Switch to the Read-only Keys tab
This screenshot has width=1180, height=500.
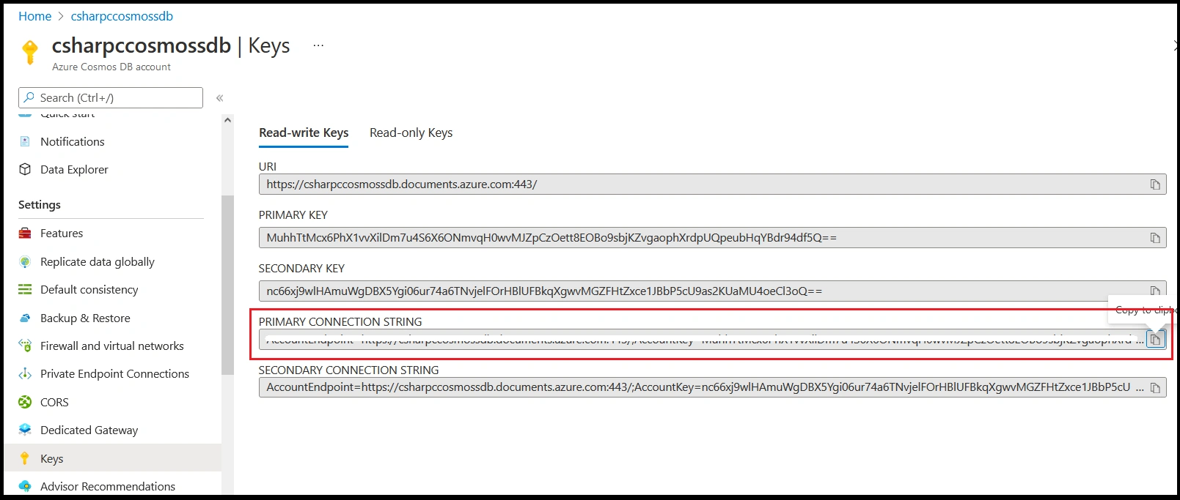point(411,133)
